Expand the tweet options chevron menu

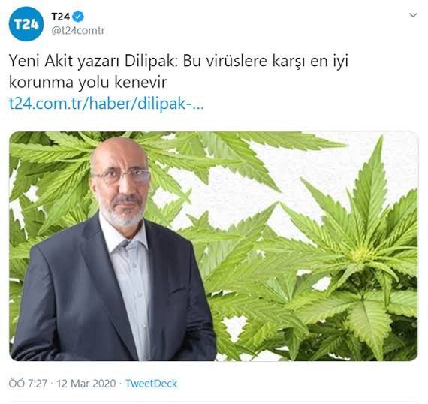click(413, 15)
